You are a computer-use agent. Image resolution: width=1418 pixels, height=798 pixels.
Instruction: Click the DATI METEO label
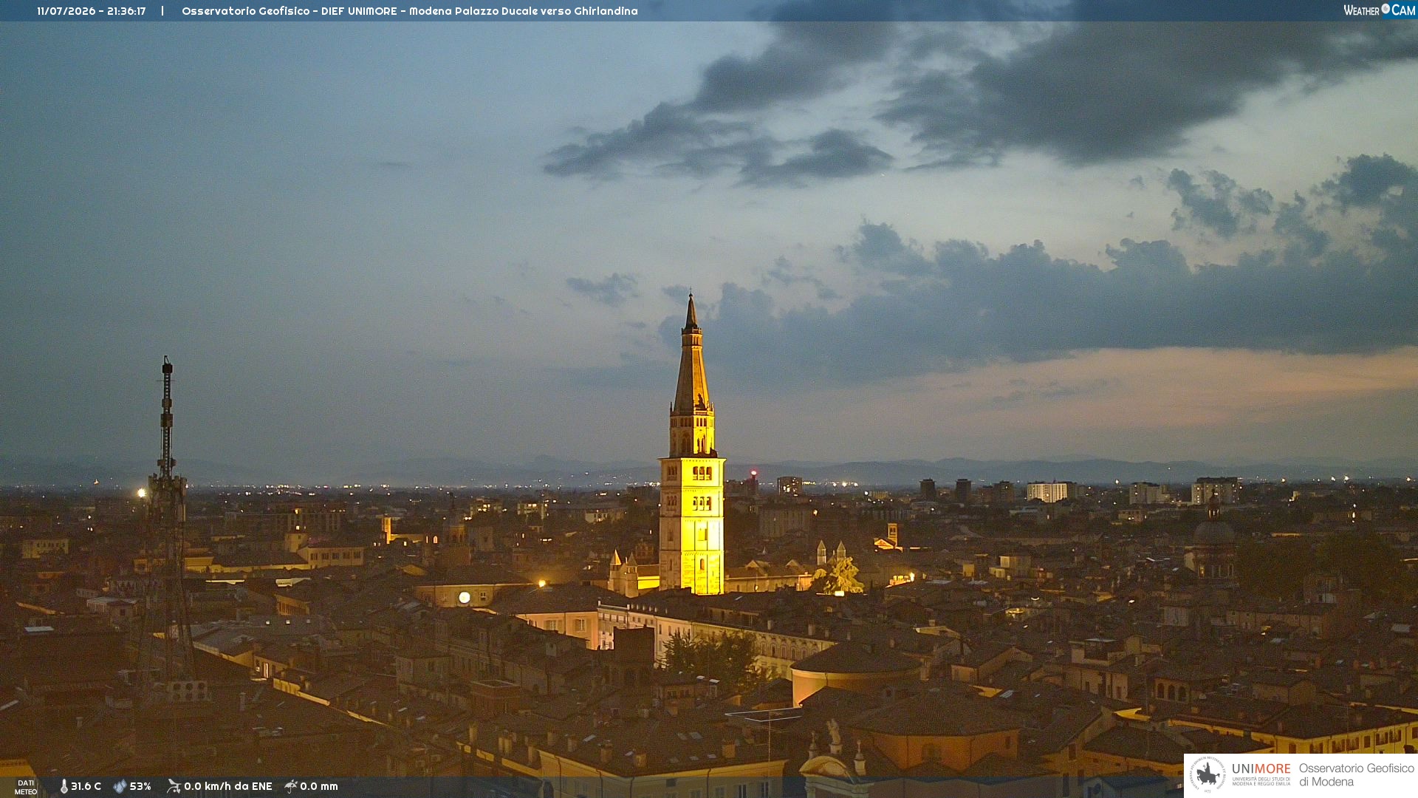coord(26,787)
